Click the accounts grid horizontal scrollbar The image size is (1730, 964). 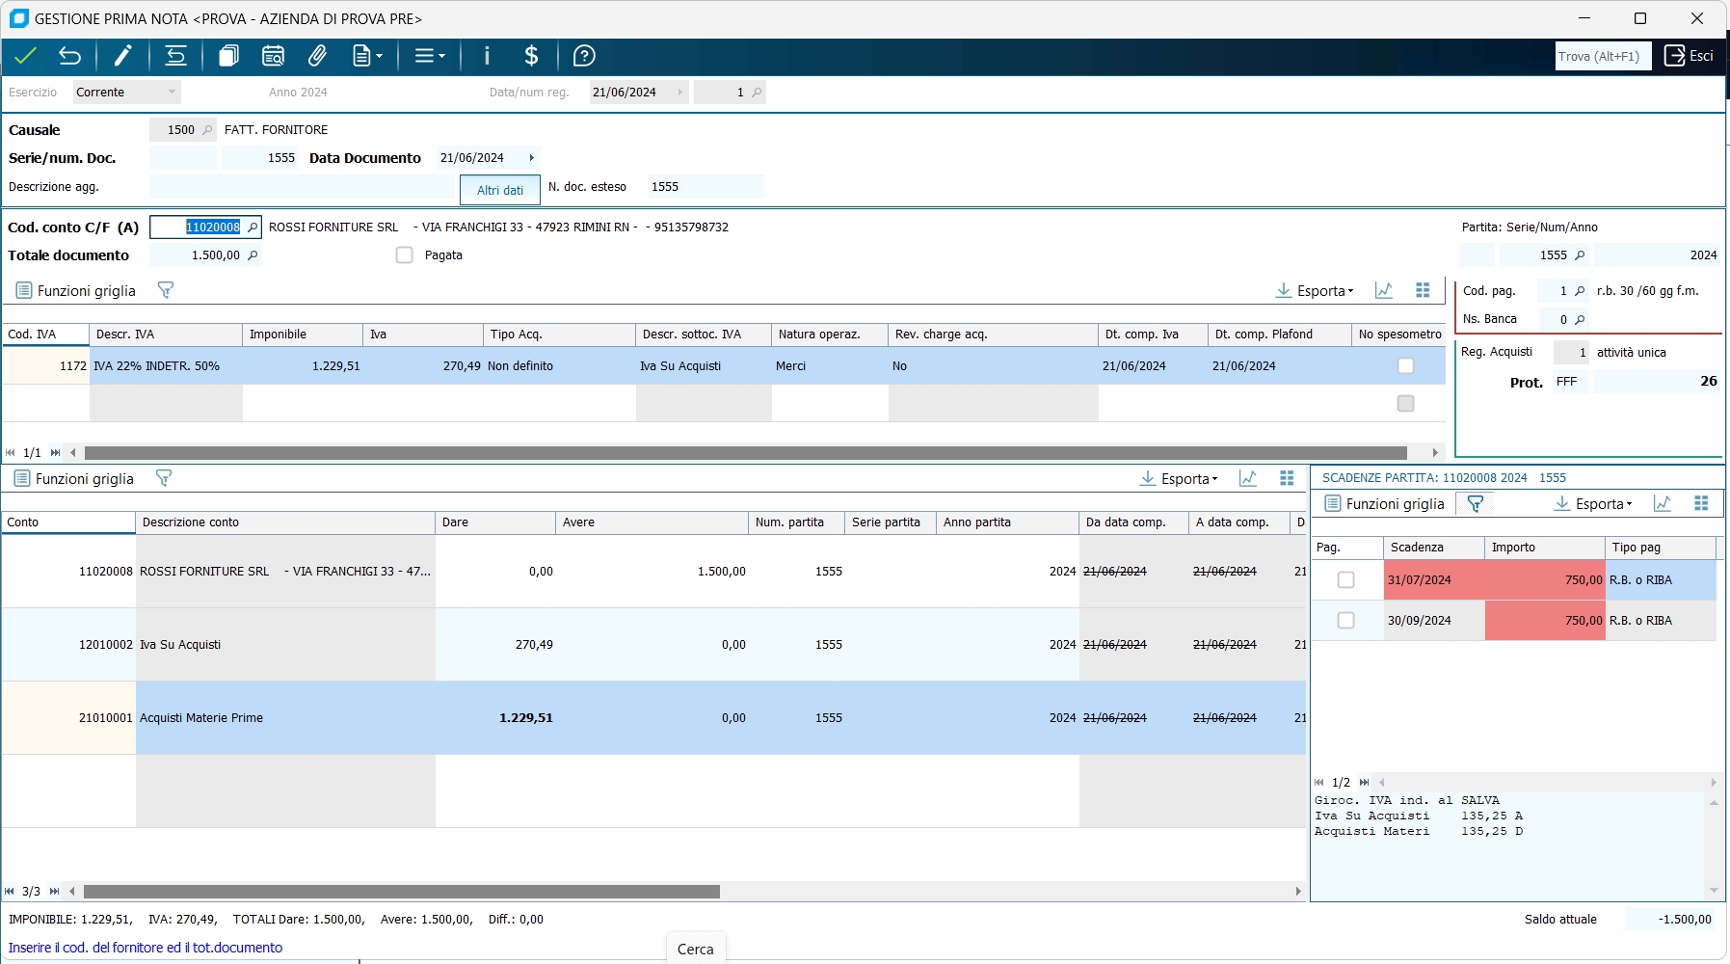(401, 892)
